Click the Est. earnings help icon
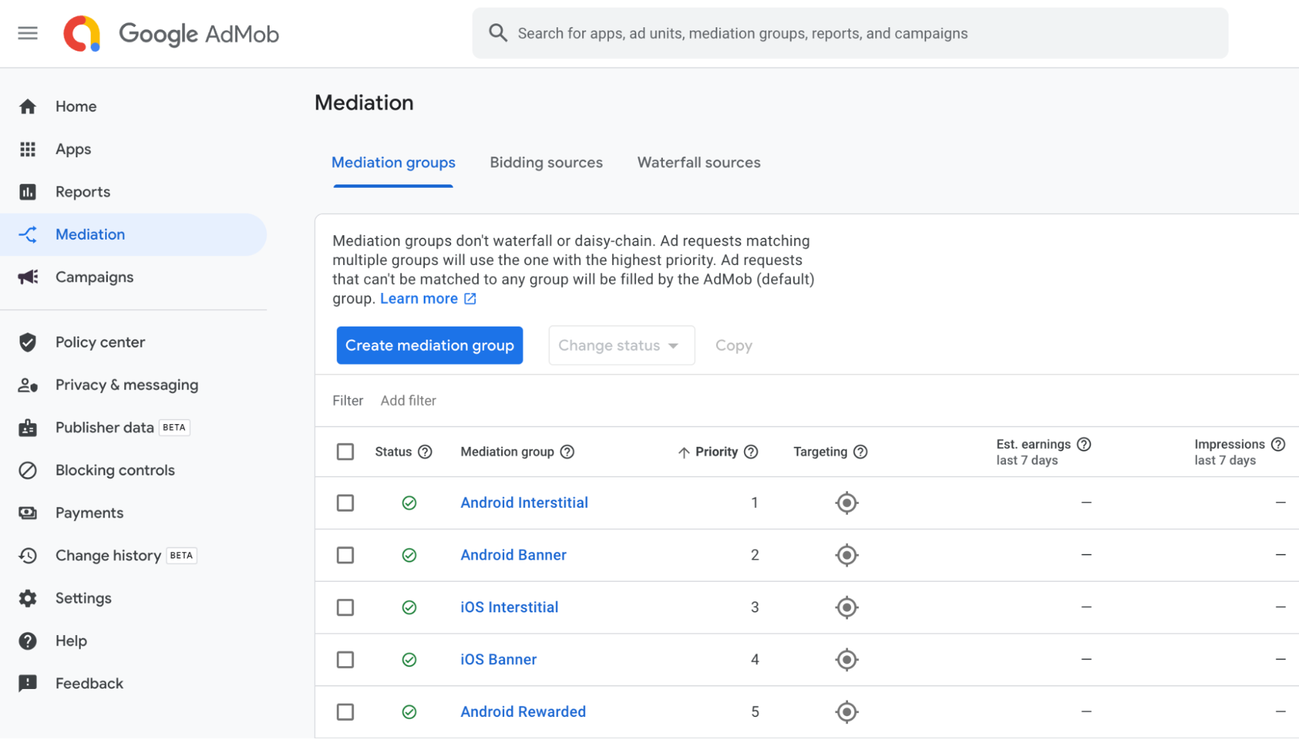Screen dimensions: 1299x739 point(1084,444)
